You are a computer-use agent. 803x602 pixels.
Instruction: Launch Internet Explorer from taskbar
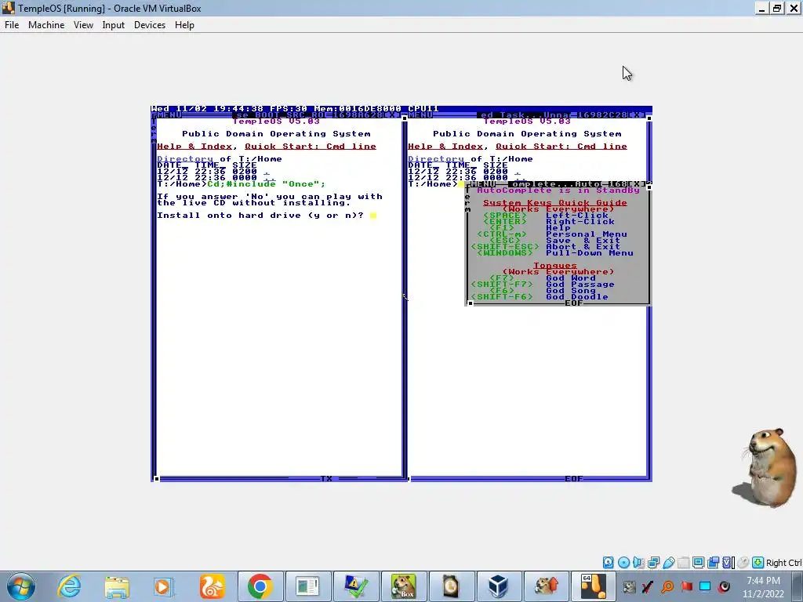tap(69, 586)
